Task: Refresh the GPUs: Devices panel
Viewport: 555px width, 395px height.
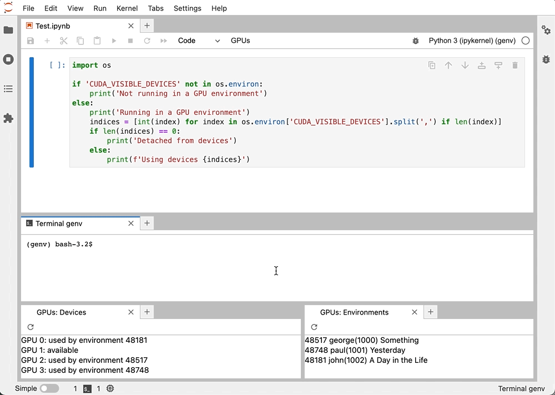Action: [x=31, y=327]
